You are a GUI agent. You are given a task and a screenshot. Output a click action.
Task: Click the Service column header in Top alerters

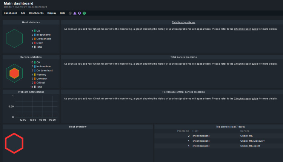pos(245,131)
